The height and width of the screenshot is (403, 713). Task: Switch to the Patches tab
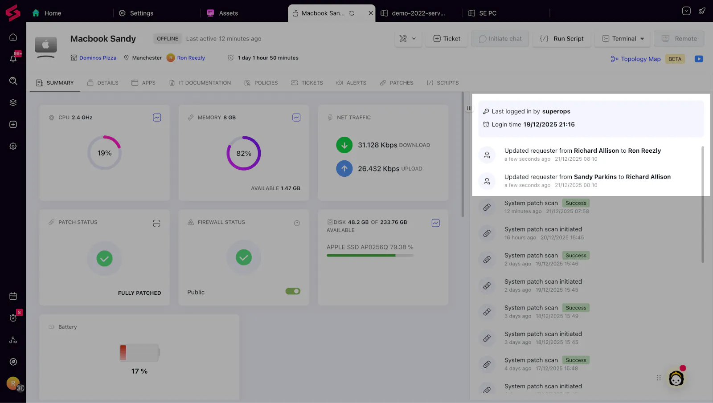397,83
